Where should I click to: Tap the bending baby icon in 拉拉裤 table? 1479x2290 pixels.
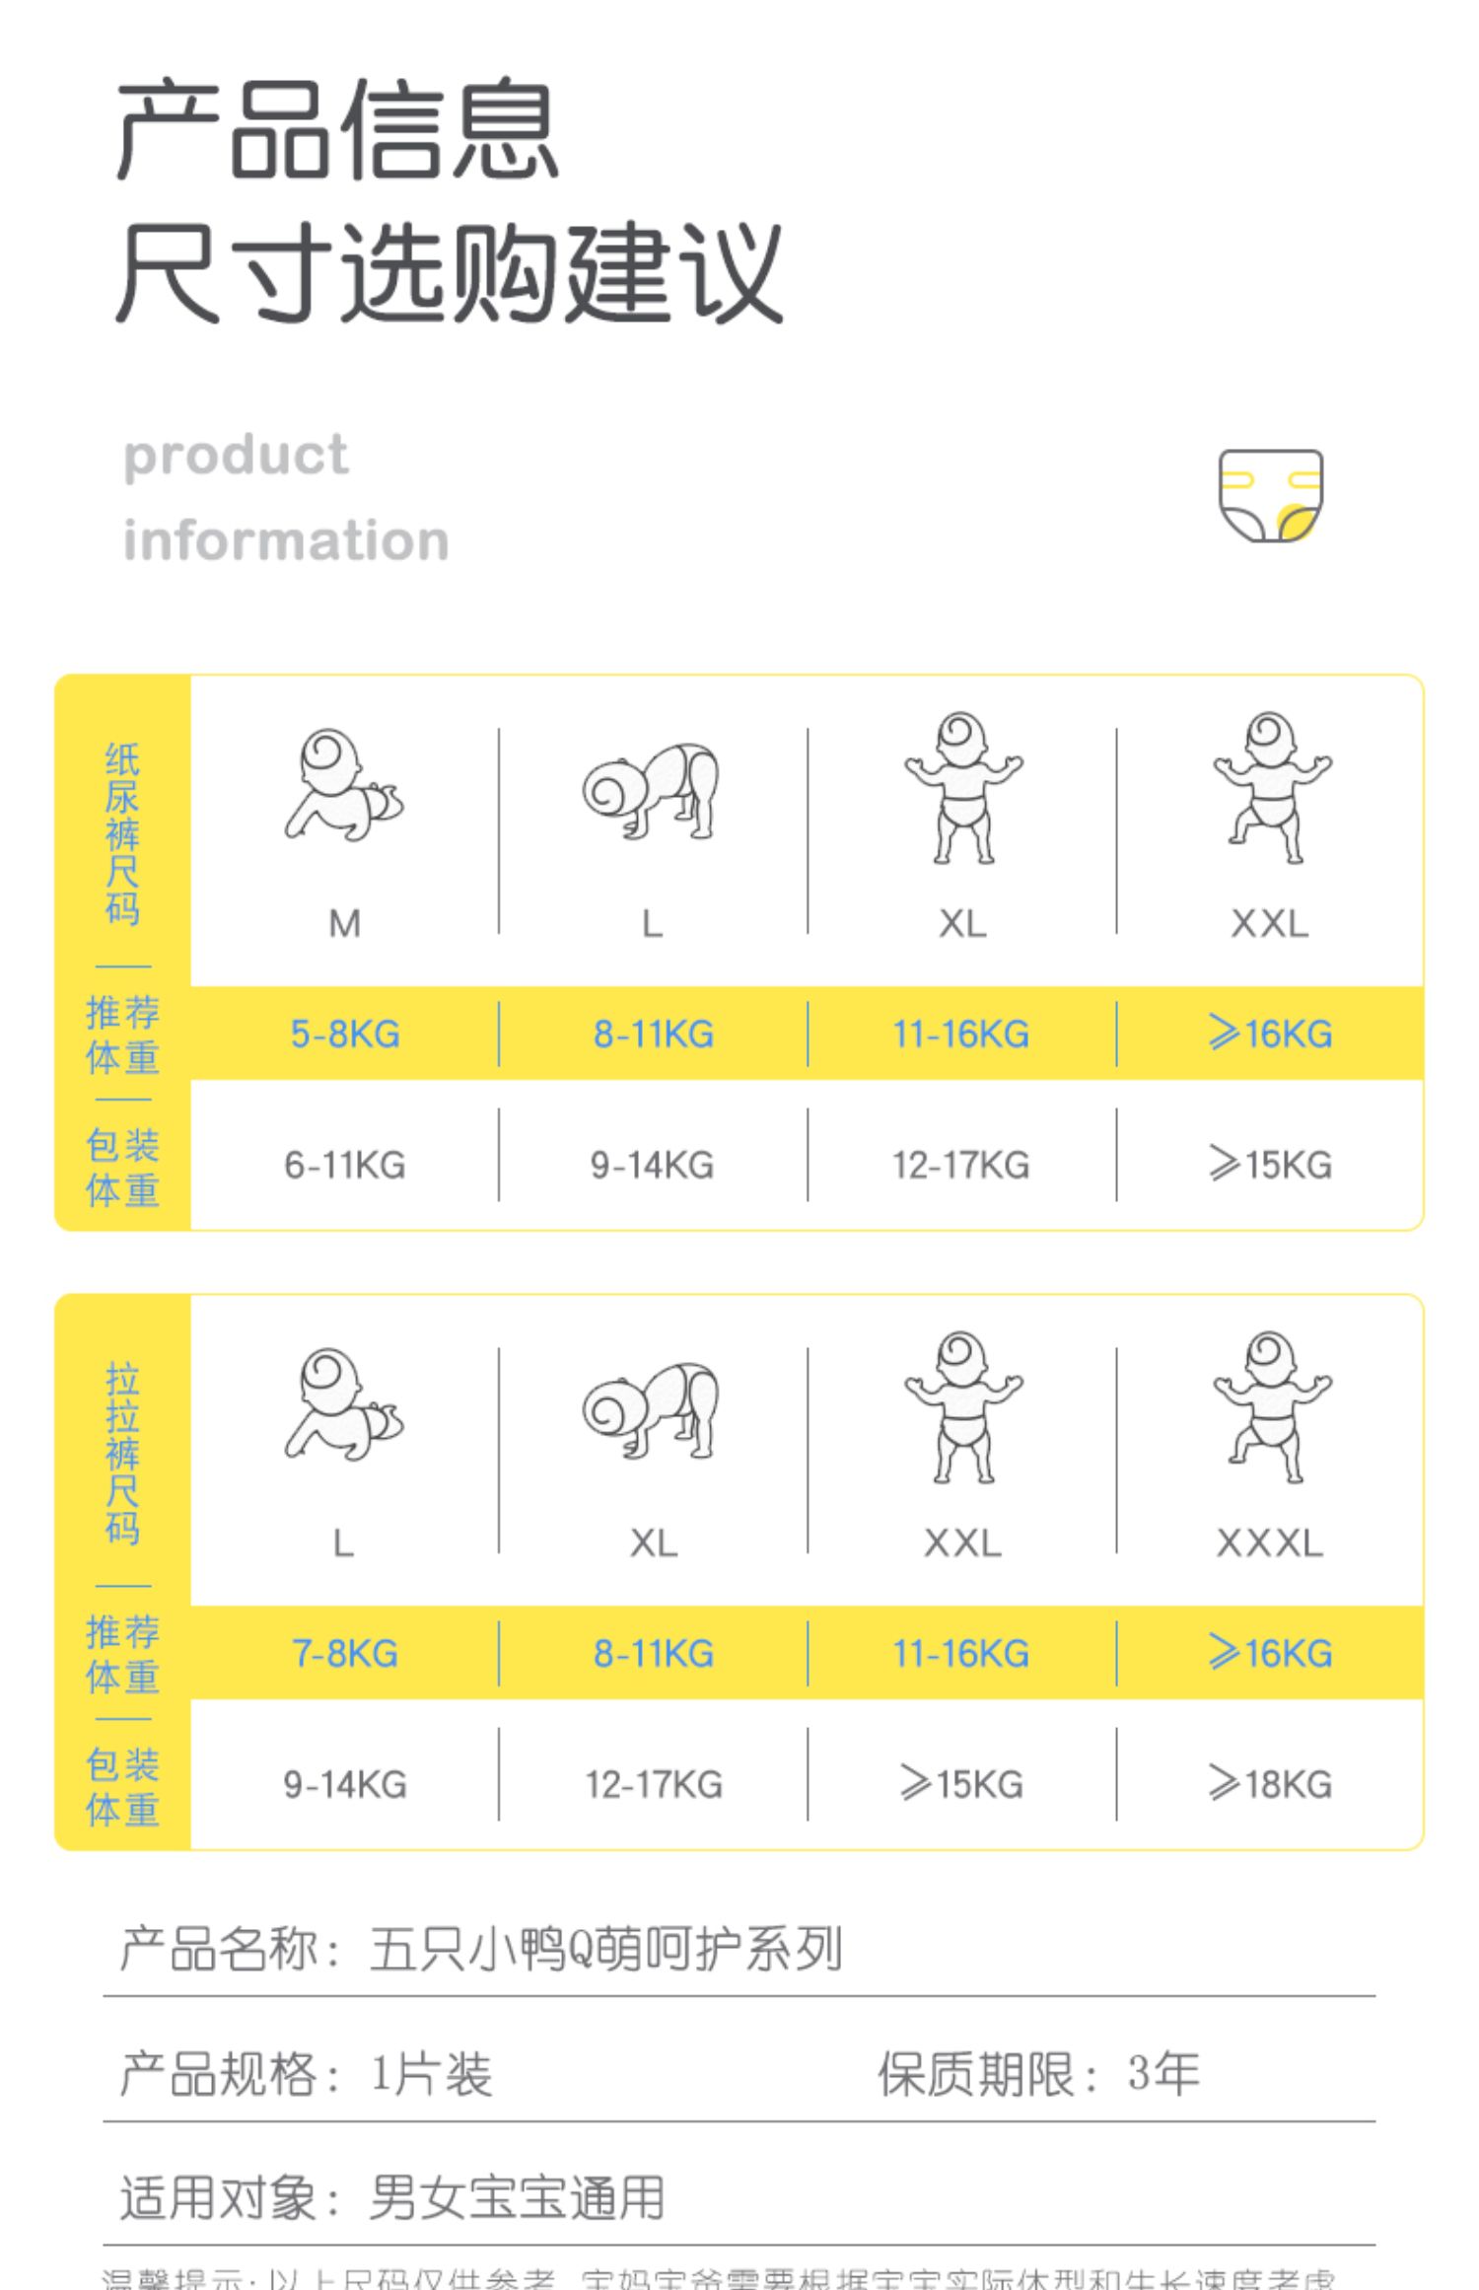tap(652, 1410)
